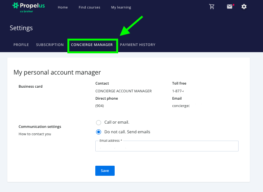The image size is (263, 192).
Task: Click the toll free 1-877 number
Action: pyautogui.click(x=178, y=91)
